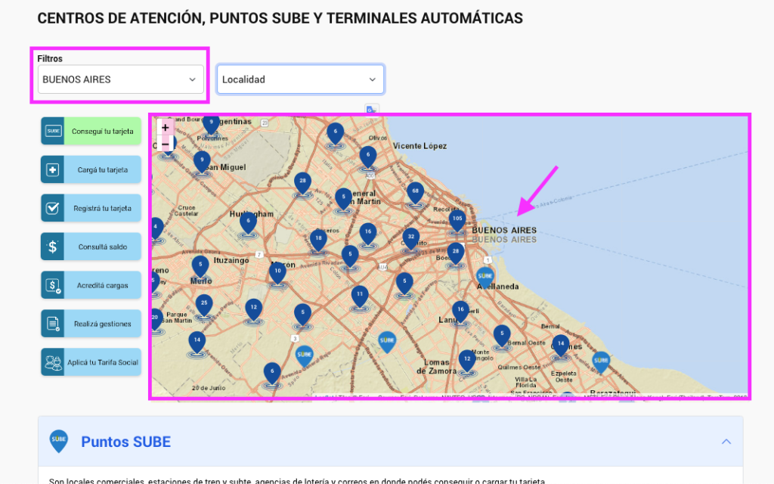Click the 'Filtros' label
774x484 pixels.
(x=50, y=58)
